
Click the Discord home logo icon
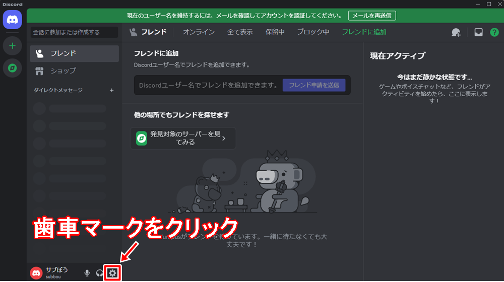[x=12, y=20]
